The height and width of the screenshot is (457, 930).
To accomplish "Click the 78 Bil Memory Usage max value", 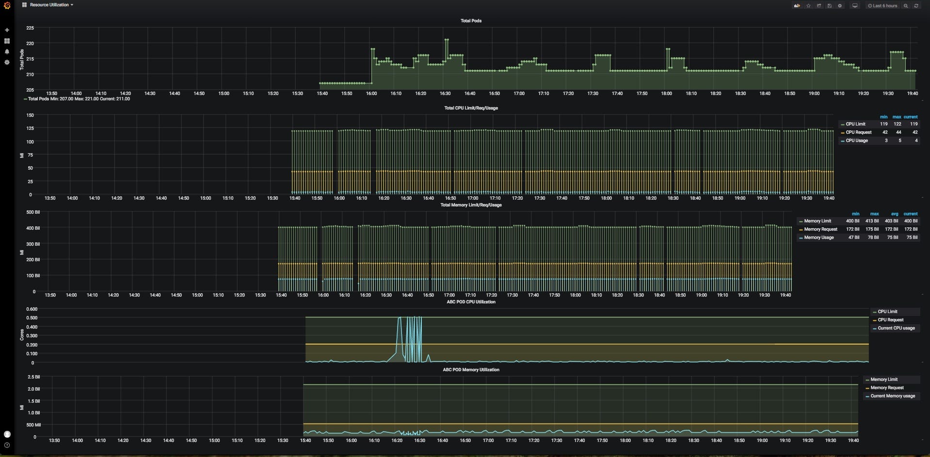I will pyautogui.click(x=873, y=237).
